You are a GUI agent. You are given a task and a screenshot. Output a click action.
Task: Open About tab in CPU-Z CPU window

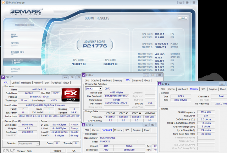click(66, 83)
